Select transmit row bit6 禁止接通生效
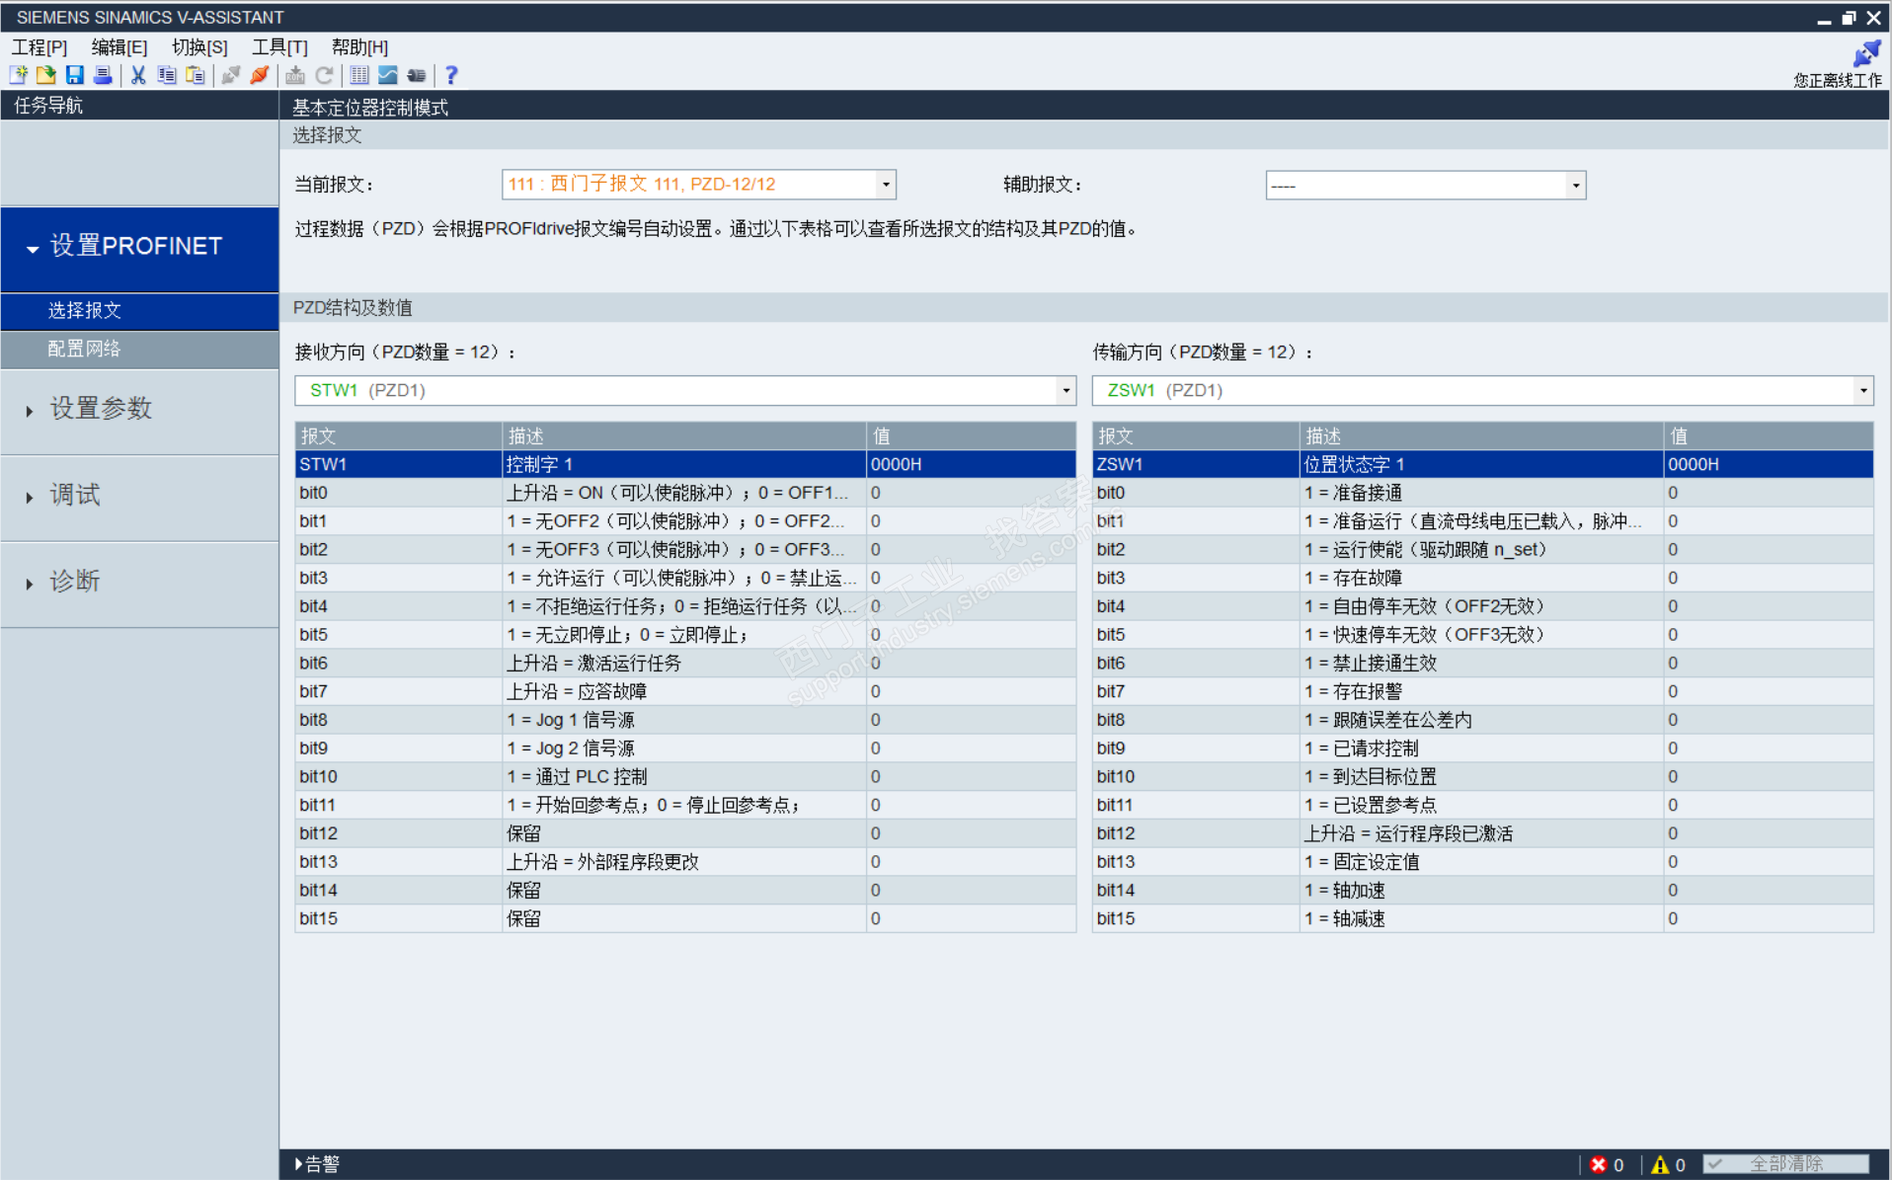Viewport: 1892px width, 1180px height. coord(1482,664)
